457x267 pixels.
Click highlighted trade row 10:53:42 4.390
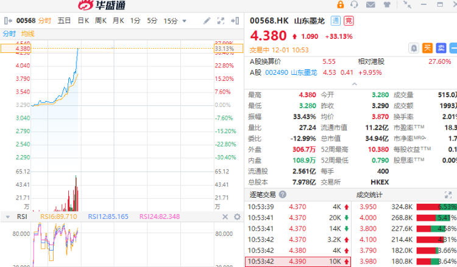pos(298,262)
